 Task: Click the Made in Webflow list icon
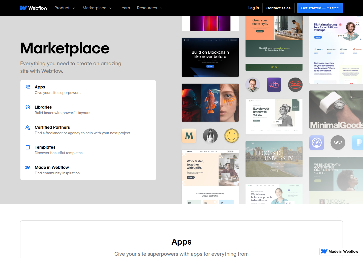tap(28, 168)
